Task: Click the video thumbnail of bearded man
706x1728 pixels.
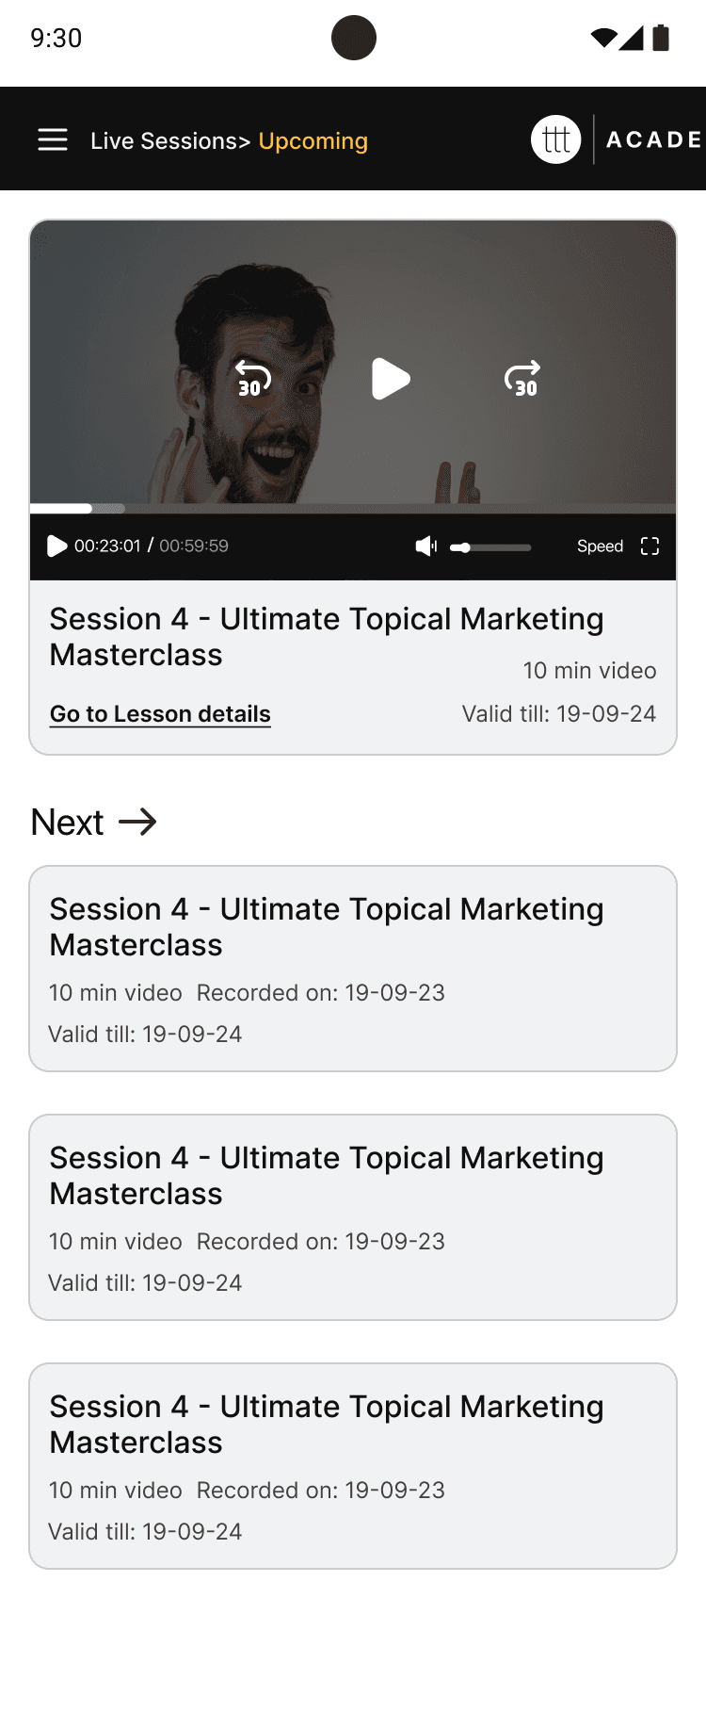Action: (x=353, y=363)
